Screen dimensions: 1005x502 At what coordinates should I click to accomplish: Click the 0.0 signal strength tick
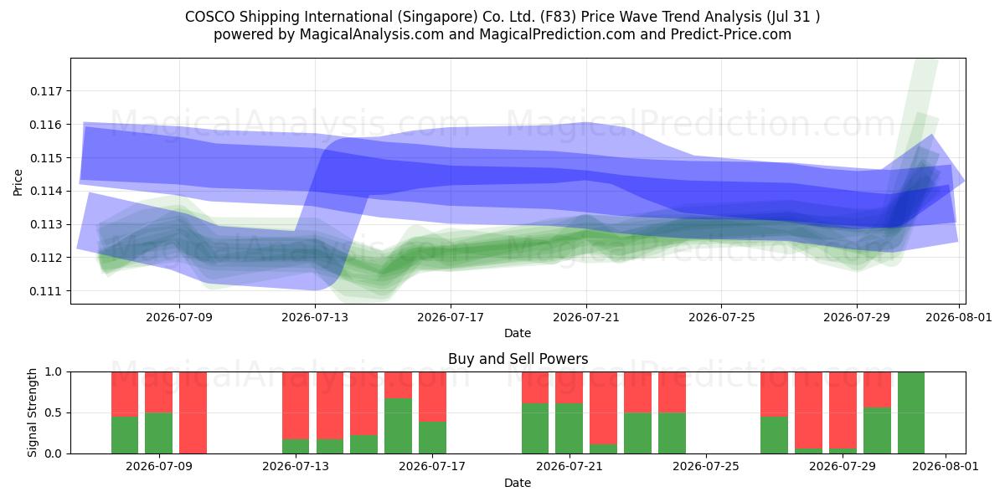click(x=55, y=453)
